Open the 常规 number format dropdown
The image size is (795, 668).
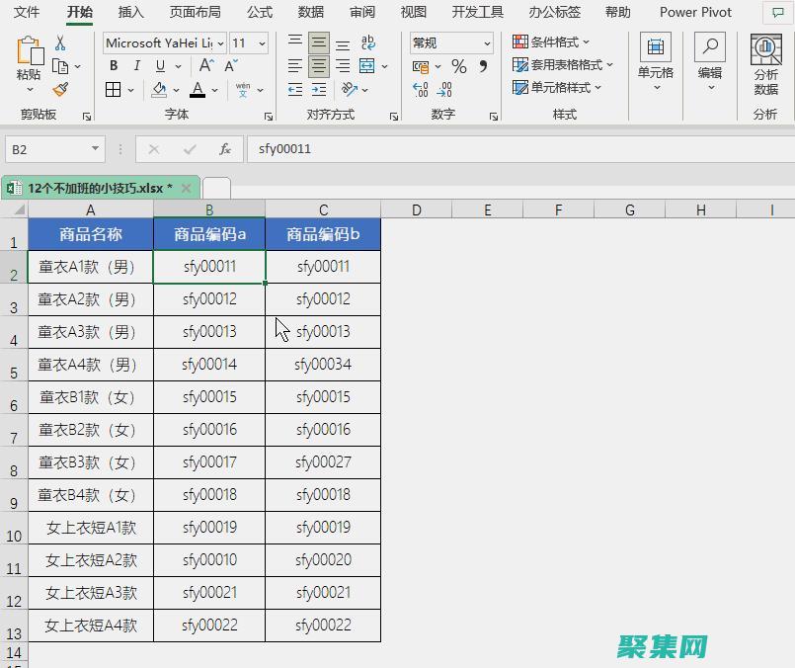pyautogui.click(x=488, y=42)
